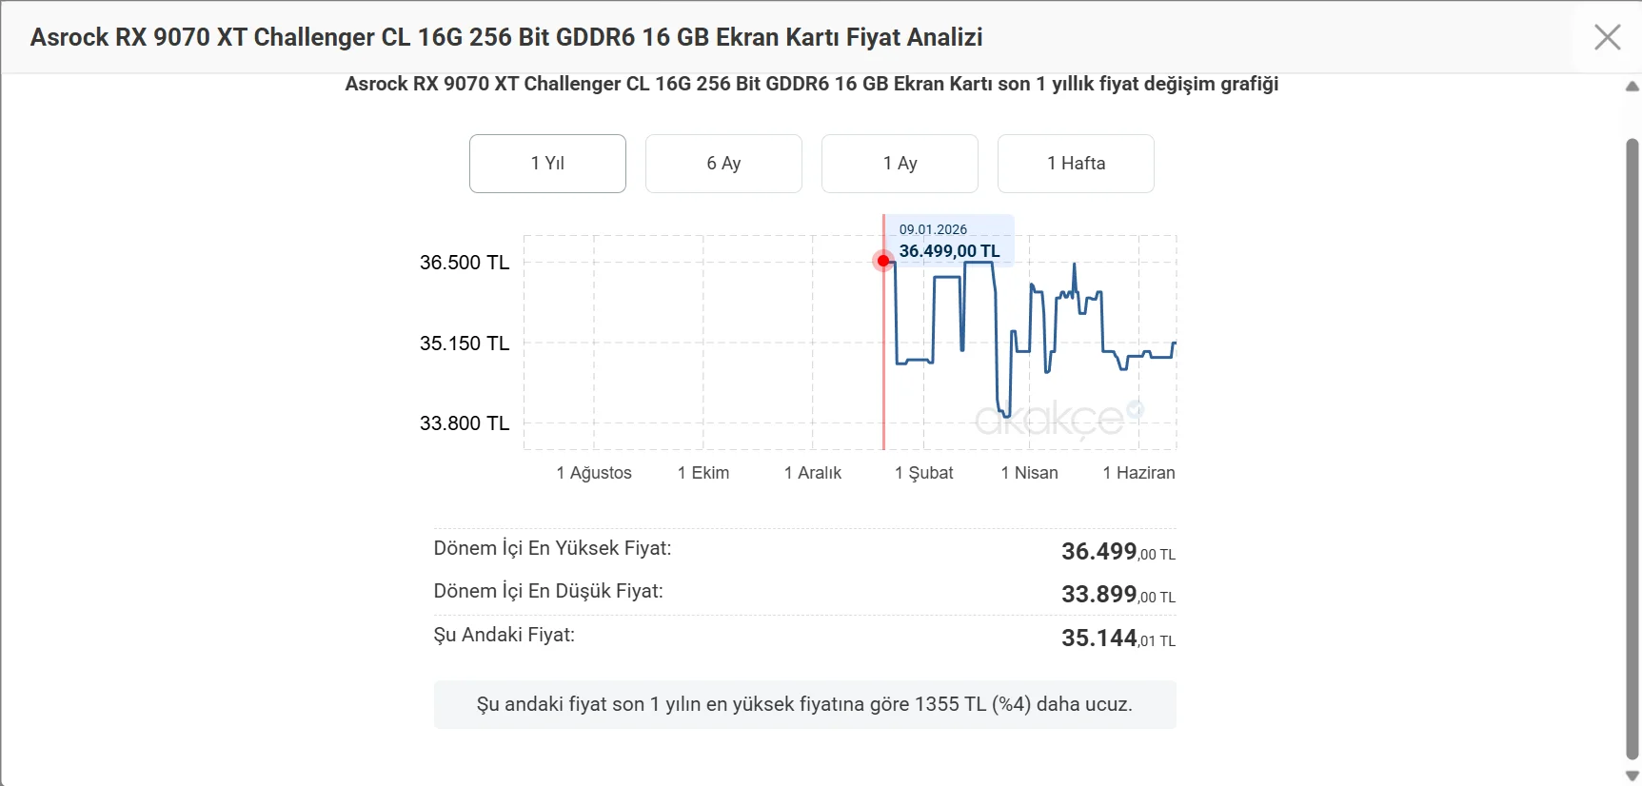Show the 1 Ay price chart
Screen dimensions: 1642x786
tap(900, 164)
